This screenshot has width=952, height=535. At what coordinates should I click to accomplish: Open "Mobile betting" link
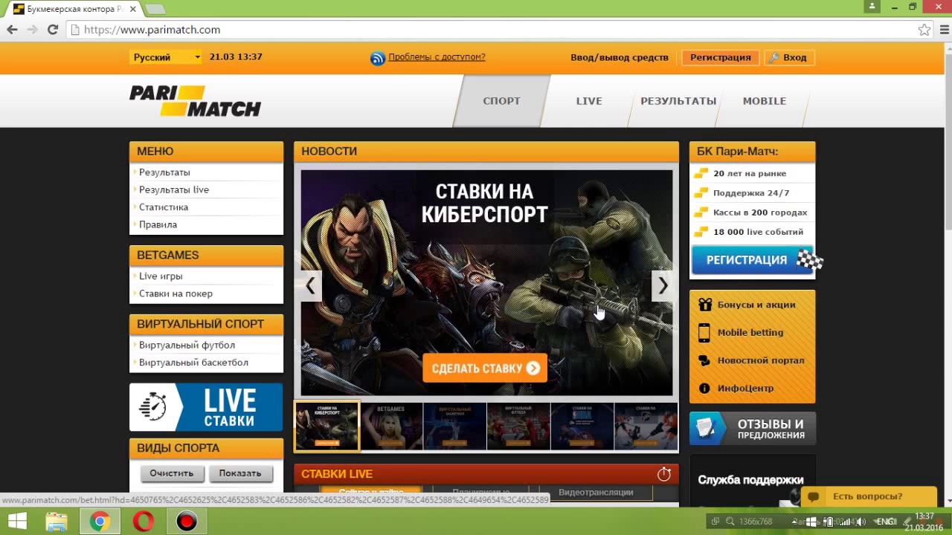pyautogui.click(x=750, y=332)
